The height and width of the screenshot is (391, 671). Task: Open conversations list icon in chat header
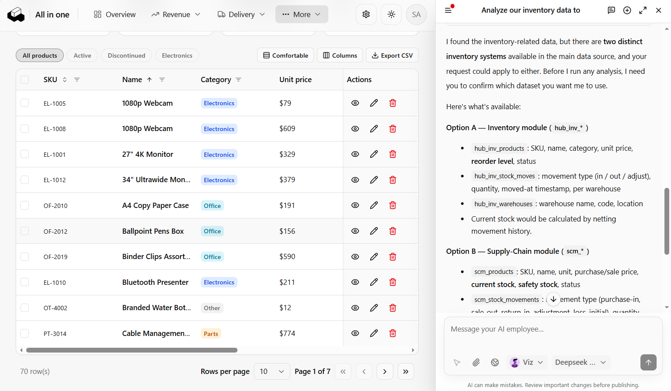[x=611, y=10]
